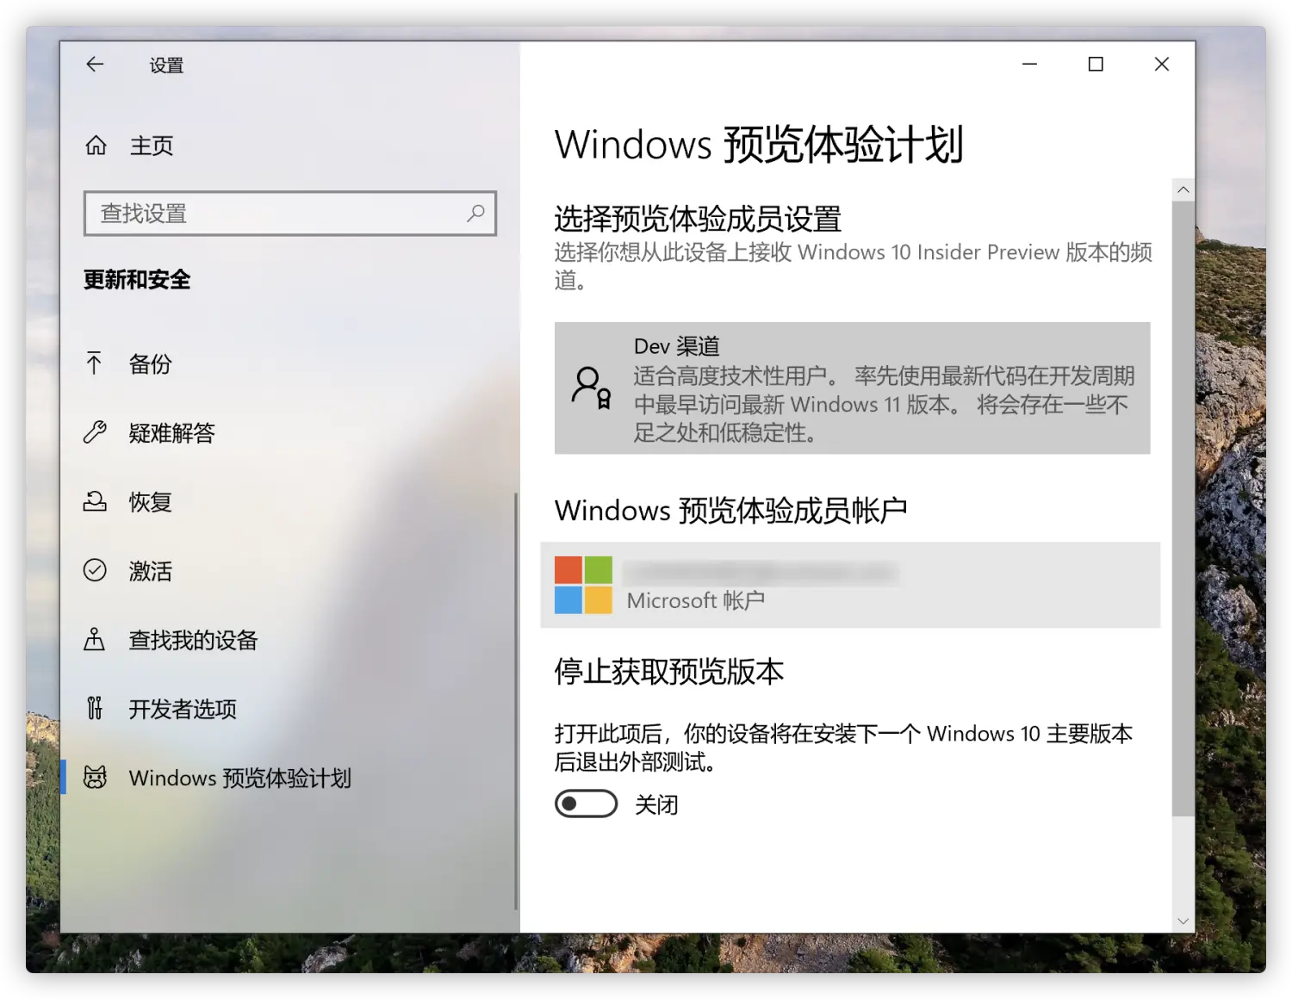
Task: Click the 关闭 toggle state label
Action: 656,804
